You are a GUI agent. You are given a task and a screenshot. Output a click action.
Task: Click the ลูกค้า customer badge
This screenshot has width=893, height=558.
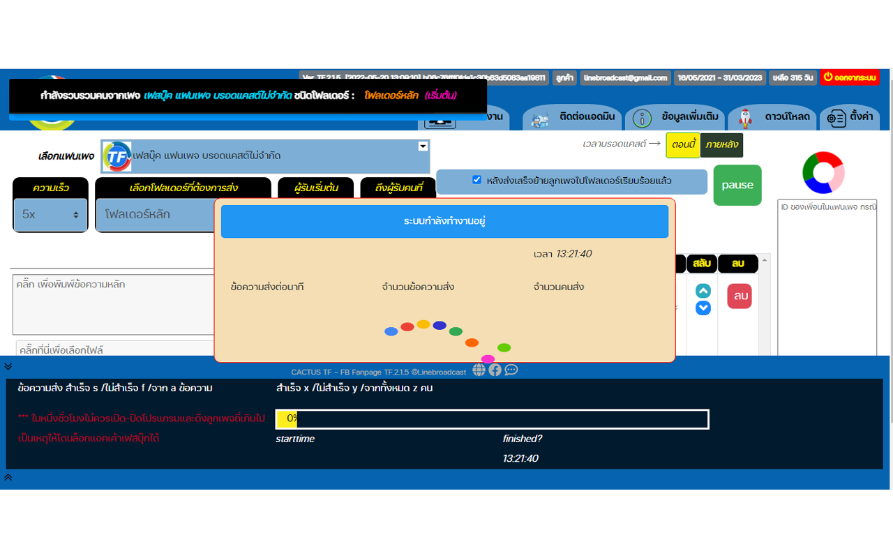(564, 77)
